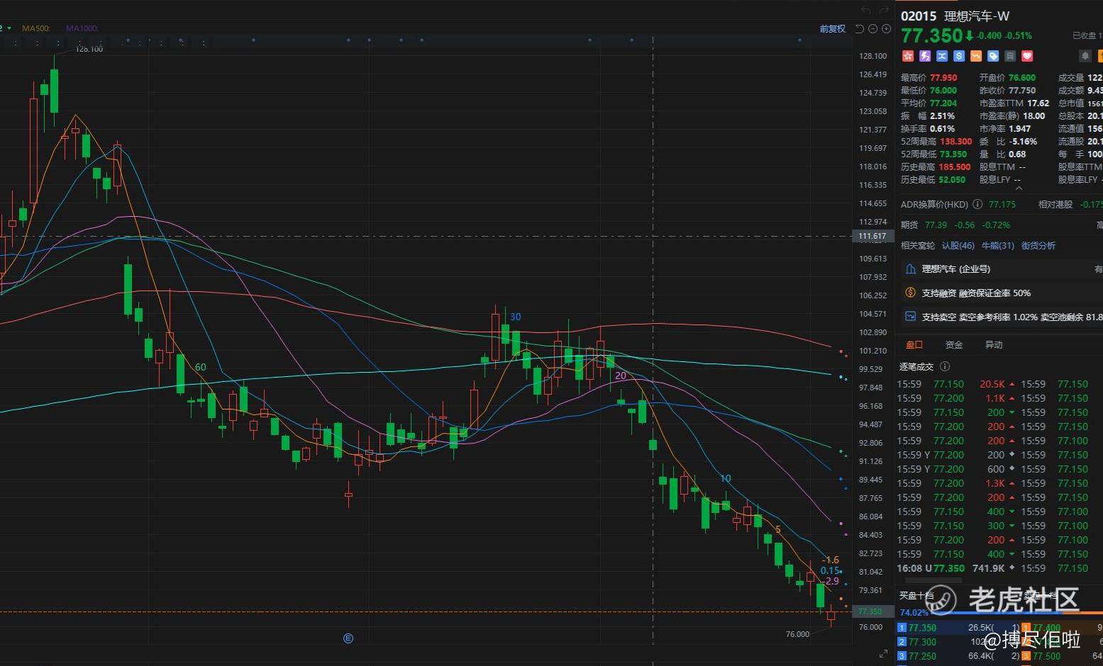Click the futures price 77.39
The height and width of the screenshot is (666, 1103).
[936, 225]
